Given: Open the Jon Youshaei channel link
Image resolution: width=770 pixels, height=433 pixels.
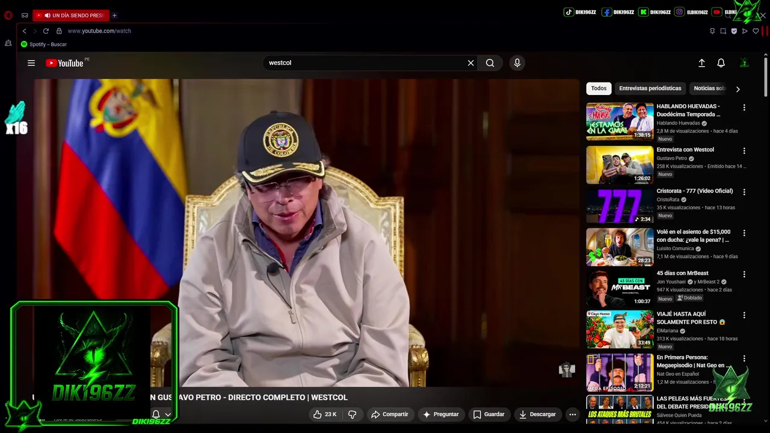Looking at the screenshot, I should tap(671, 282).
